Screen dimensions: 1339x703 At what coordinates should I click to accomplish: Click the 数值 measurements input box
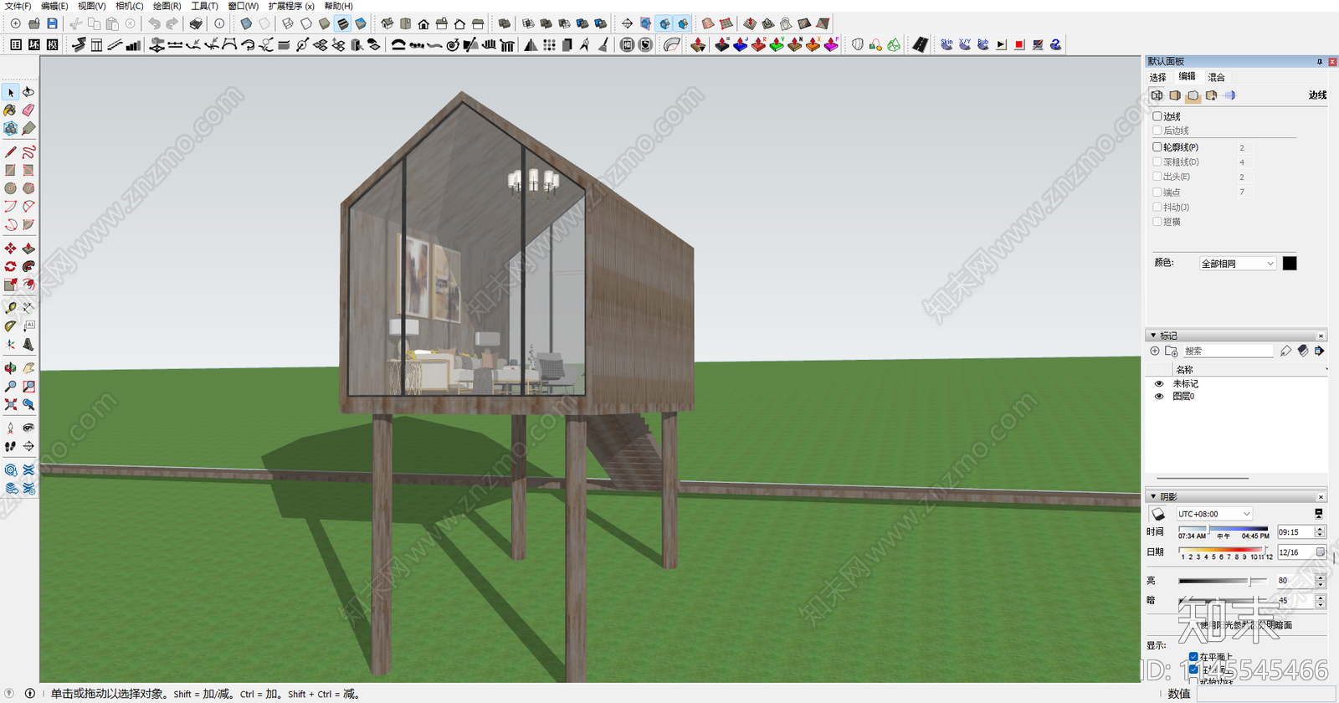point(1265,694)
